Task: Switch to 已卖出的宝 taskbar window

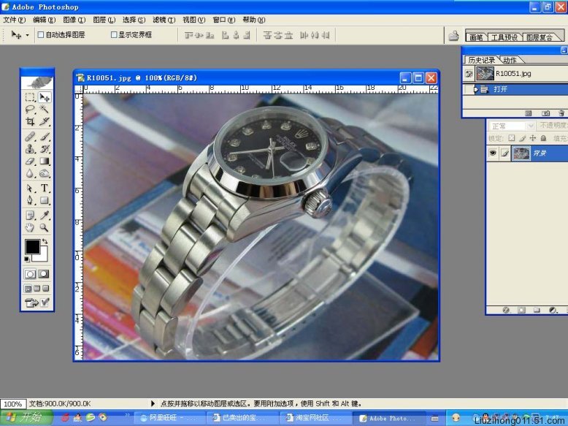Action: tap(242, 418)
